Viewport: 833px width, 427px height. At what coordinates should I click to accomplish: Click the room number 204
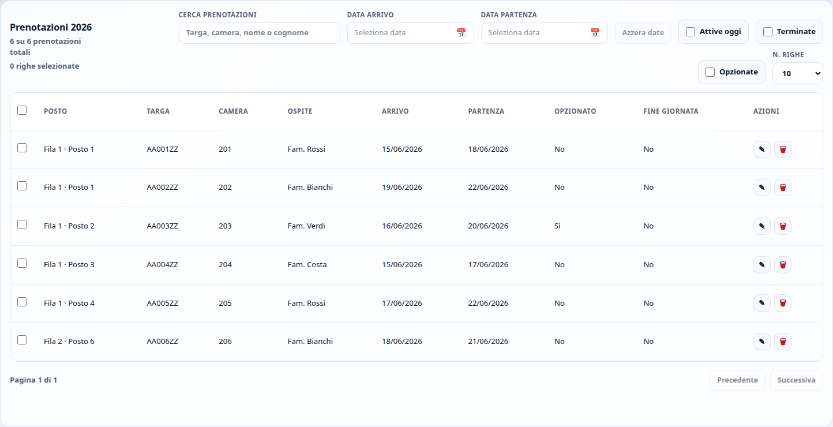[x=226, y=265]
